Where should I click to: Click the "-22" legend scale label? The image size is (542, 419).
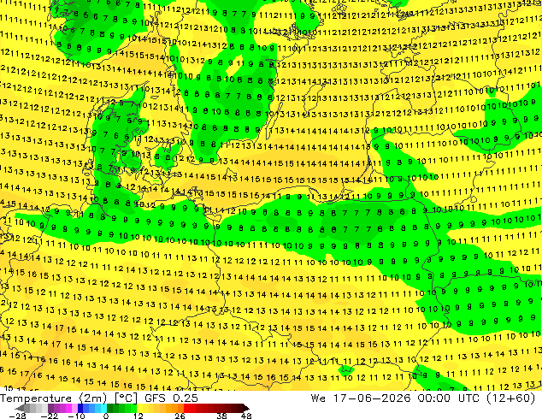tap(49, 416)
